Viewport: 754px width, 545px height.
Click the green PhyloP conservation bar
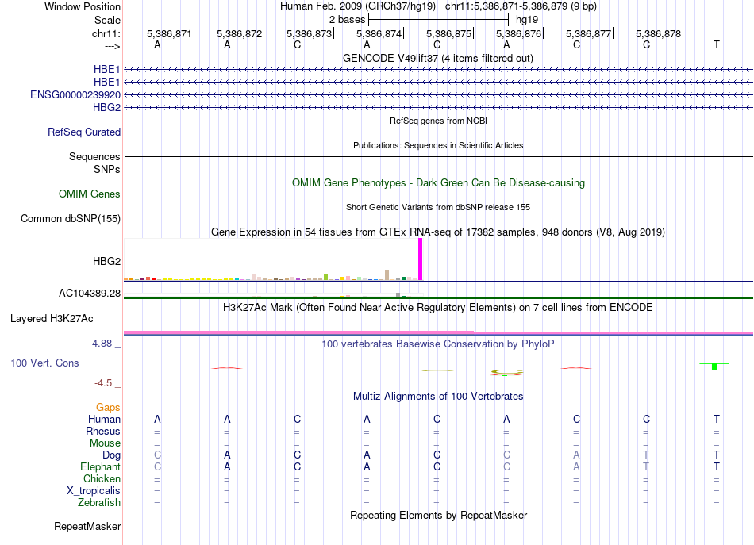(x=714, y=367)
